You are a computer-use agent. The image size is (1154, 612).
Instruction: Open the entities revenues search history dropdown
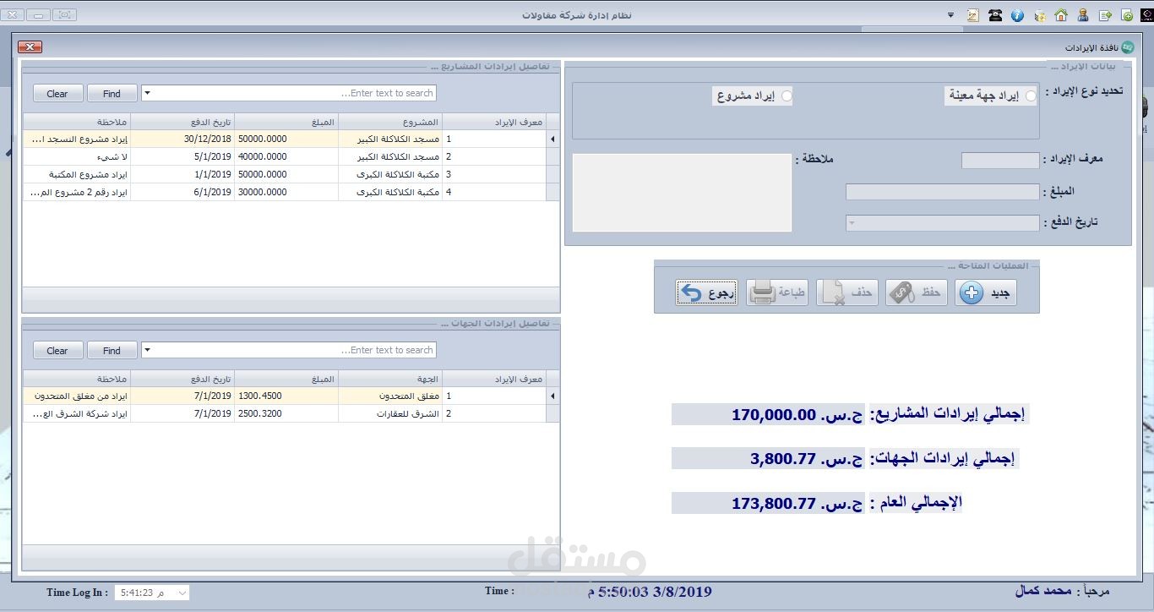[147, 350]
